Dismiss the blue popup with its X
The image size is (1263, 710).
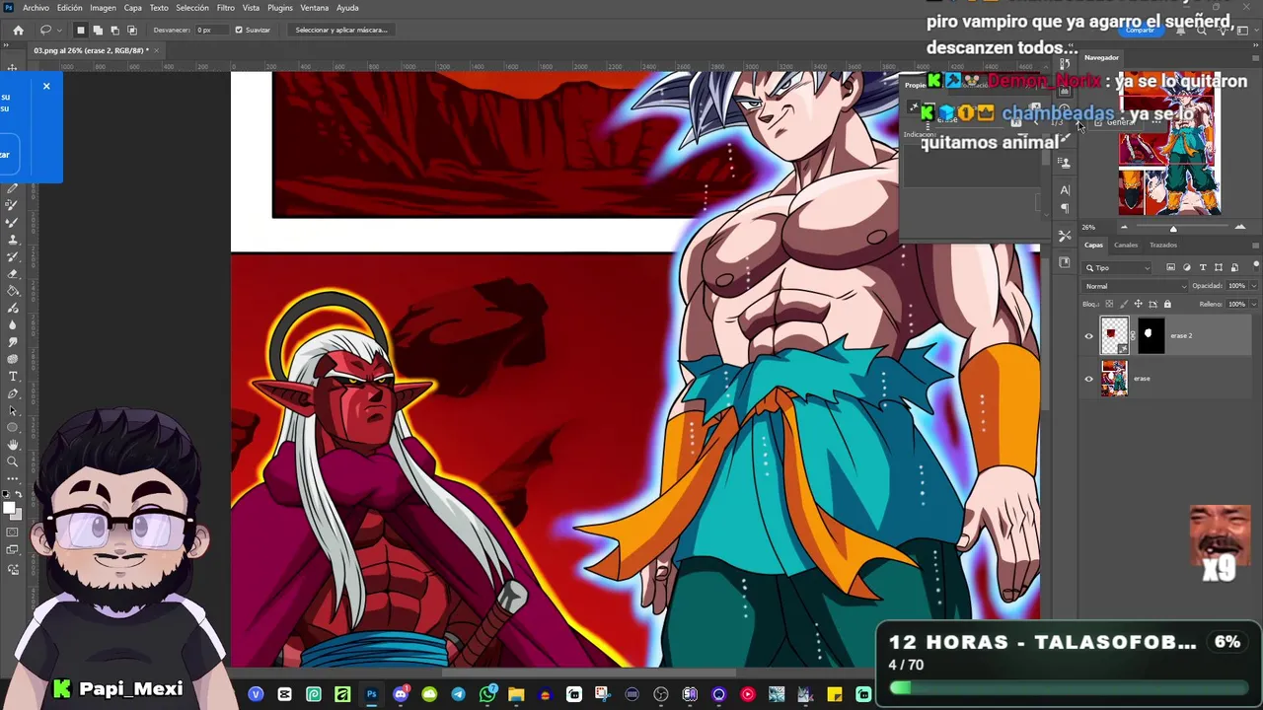pyautogui.click(x=46, y=87)
